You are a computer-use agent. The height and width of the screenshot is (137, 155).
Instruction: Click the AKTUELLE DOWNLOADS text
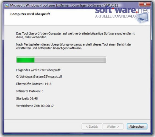(x=115, y=16)
